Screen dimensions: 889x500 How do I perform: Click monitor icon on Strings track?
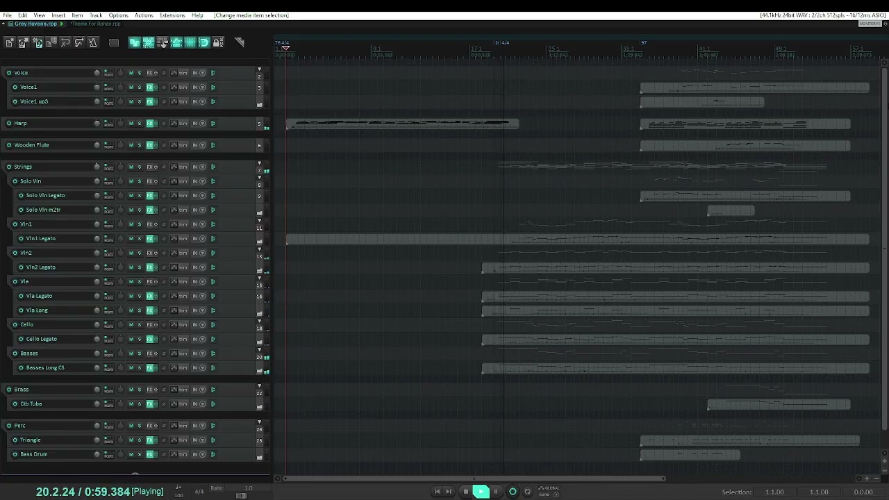213,167
